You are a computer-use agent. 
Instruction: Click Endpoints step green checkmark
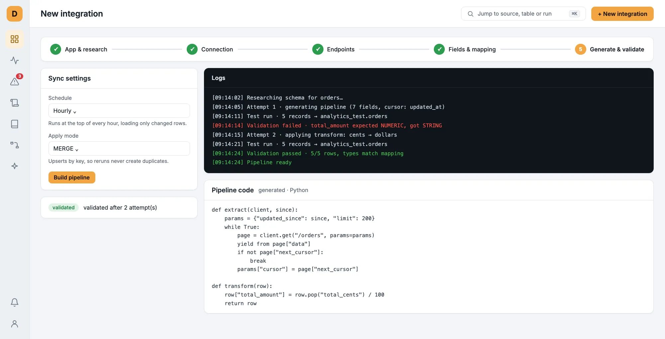point(318,49)
